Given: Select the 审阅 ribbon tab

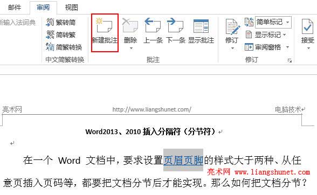Looking at the screenshot, I should click(43, 8).
